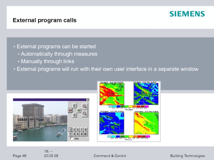Click the Siemens logo
Viewport: 214px width, 160px height.
[x=187, y=14]
